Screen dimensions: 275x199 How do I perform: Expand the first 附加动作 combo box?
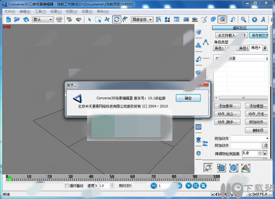click(249, 138)
